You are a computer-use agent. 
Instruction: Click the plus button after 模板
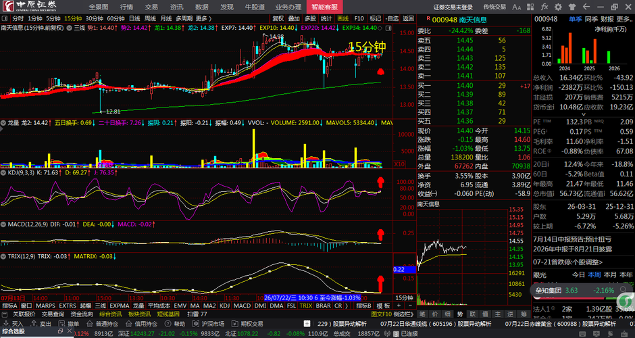(399, 306)
